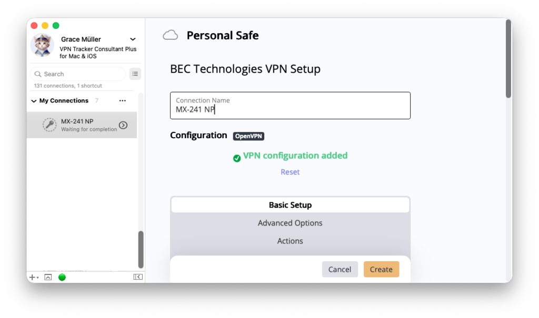
Task: Click the OpenVPN configuration badge
Action: (248, 136)
